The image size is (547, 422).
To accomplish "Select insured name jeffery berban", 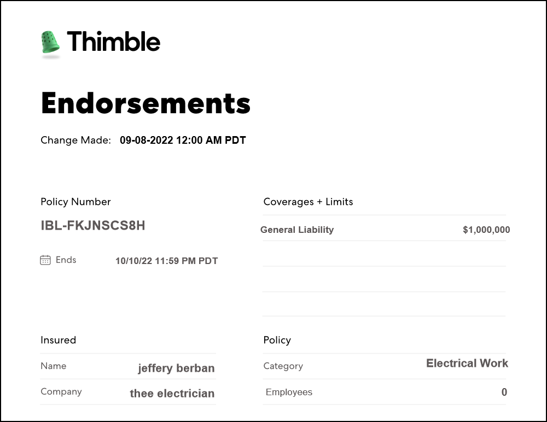I will [x=176, y=368].
